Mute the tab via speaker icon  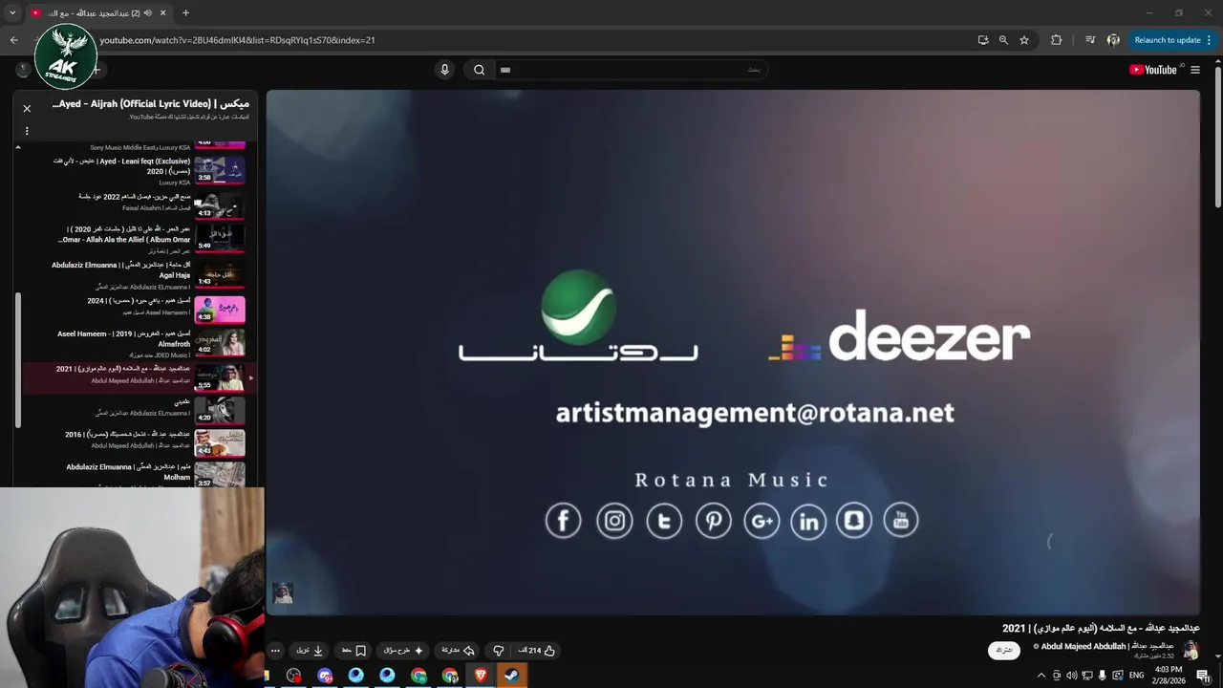[149, 13]
